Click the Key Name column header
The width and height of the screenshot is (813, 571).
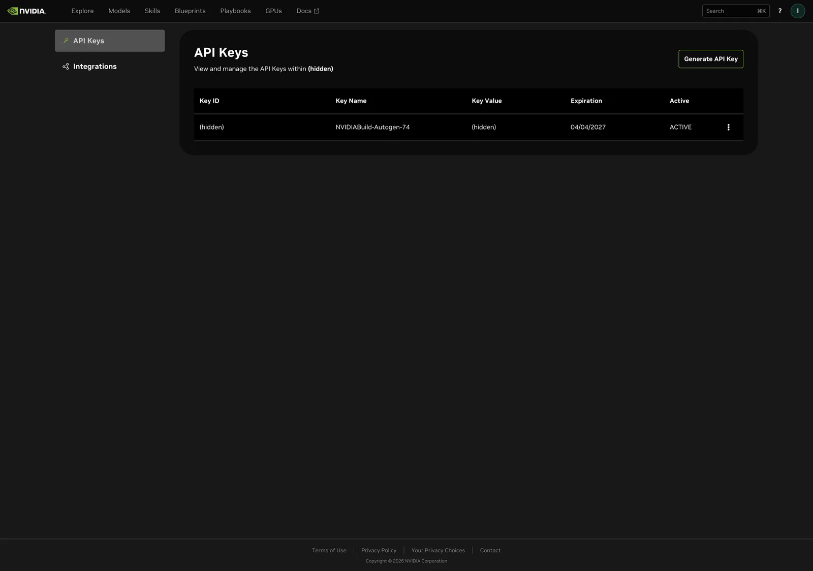click(x=351, y=101)
